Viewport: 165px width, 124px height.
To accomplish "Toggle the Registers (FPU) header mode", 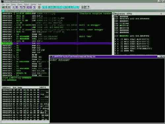I will (123, 14).
